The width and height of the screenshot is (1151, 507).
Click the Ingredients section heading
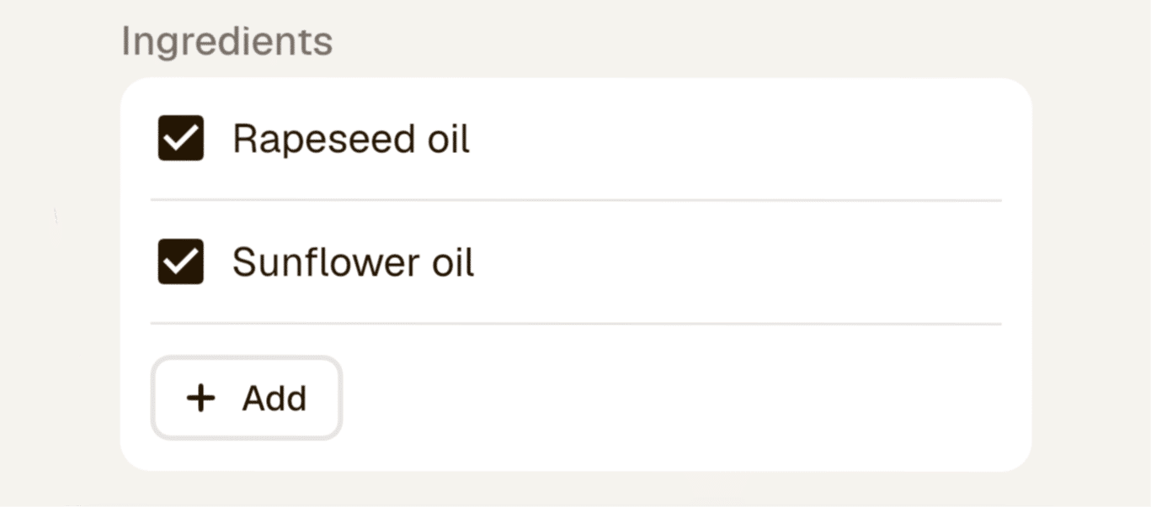227,39
